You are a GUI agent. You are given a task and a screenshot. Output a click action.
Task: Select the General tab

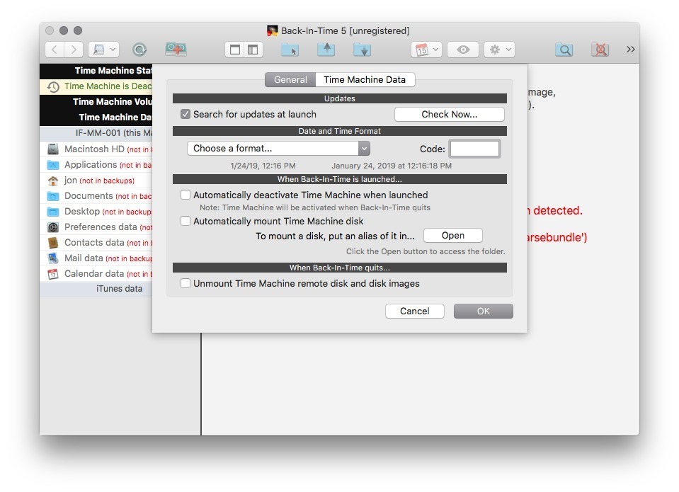290,80
